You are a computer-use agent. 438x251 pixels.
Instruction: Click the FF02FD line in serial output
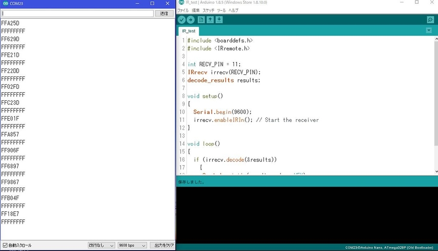point(10,87)
